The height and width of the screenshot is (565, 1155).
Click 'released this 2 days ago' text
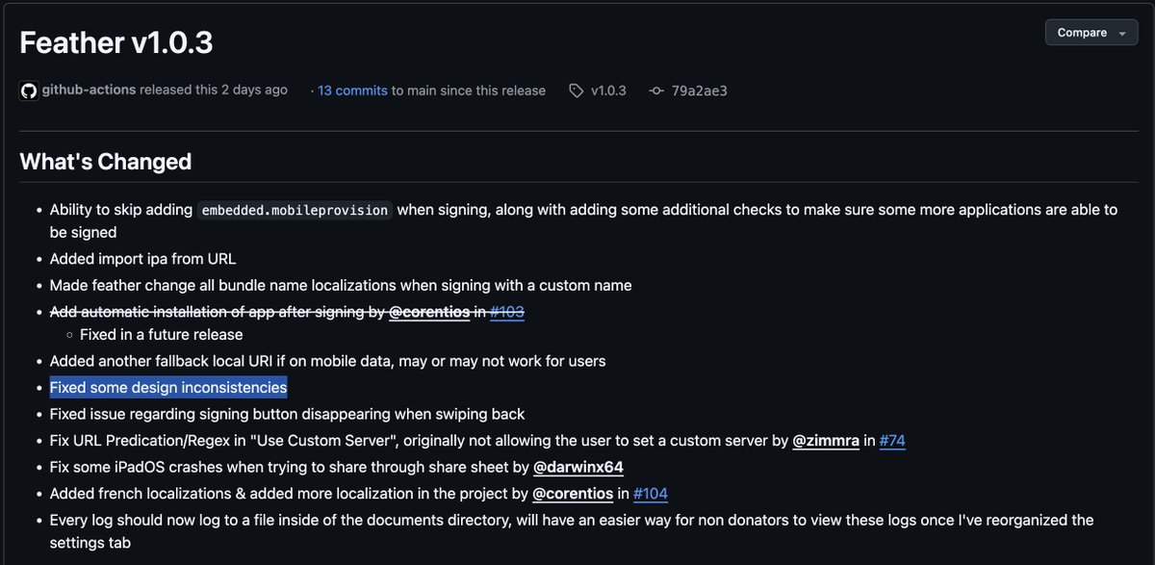214,90
